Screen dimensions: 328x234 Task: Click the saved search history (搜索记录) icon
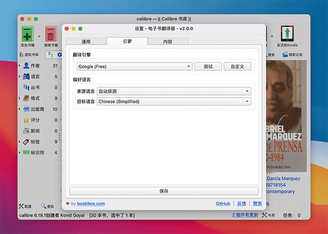coord(286,55)
